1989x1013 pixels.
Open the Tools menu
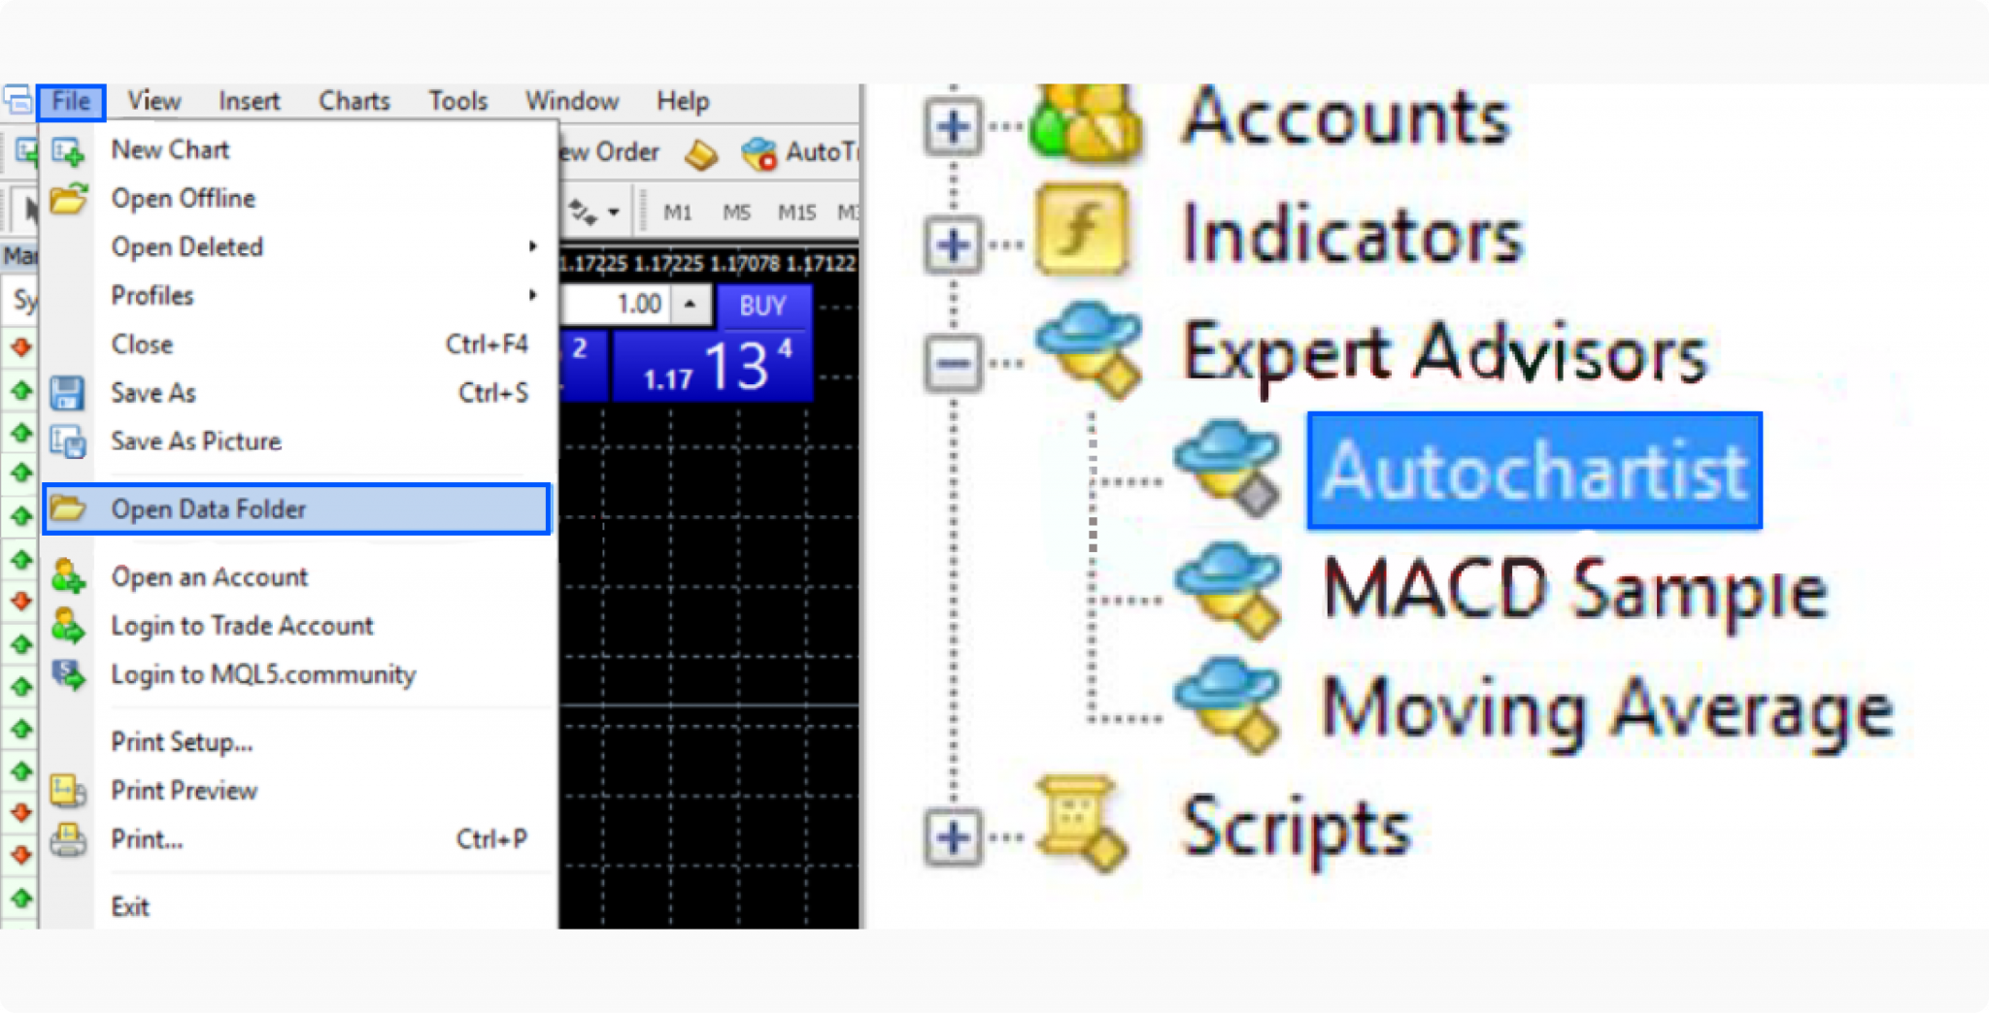[456, 100]
